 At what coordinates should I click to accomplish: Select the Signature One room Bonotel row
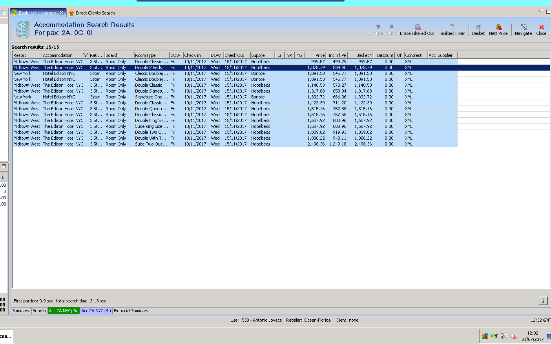tap(151, 97)
